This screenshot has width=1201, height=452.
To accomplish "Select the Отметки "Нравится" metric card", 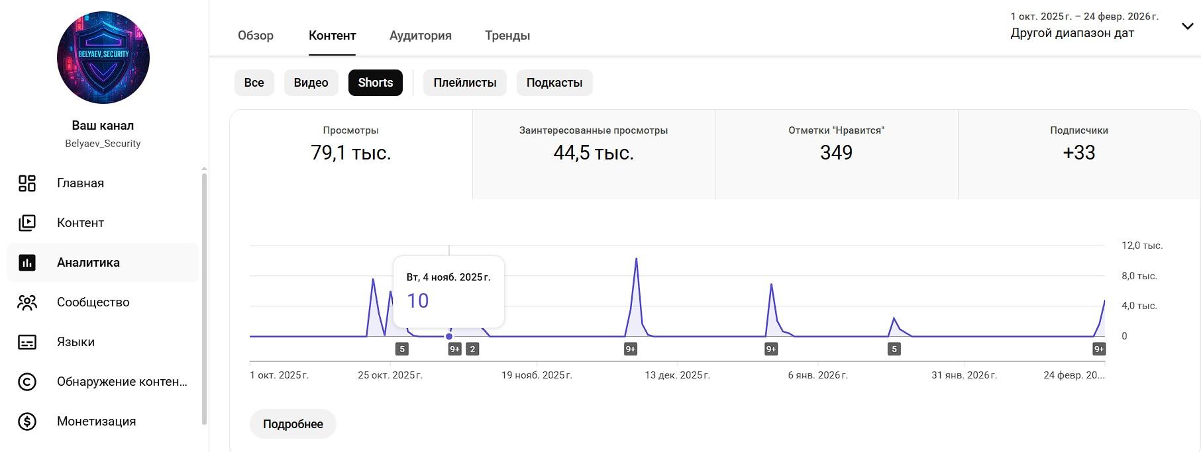I will (x=837, y=154).
